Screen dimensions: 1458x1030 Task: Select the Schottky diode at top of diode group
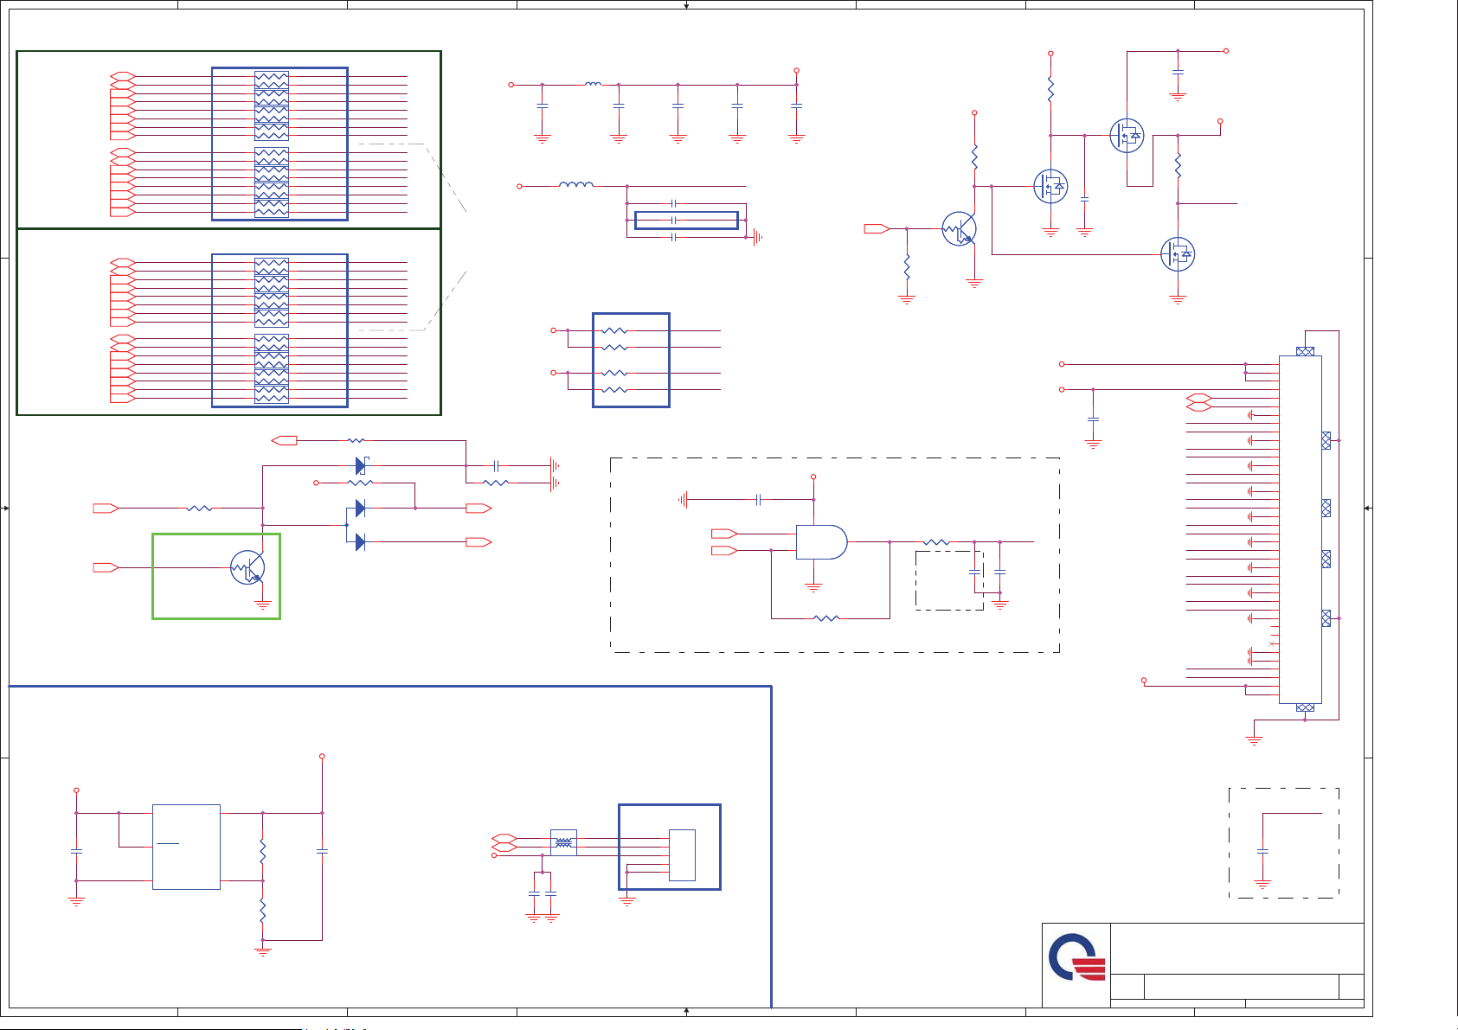[x=362, y=465]
